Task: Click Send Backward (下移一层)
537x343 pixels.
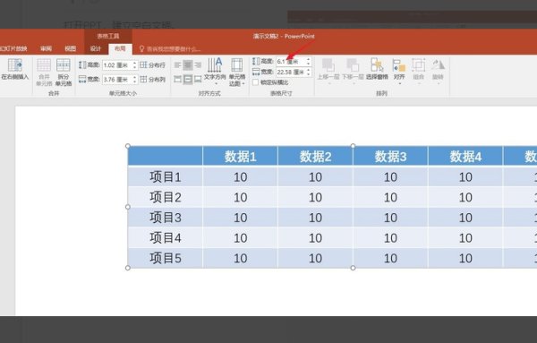Action: [x=353, y=71]
